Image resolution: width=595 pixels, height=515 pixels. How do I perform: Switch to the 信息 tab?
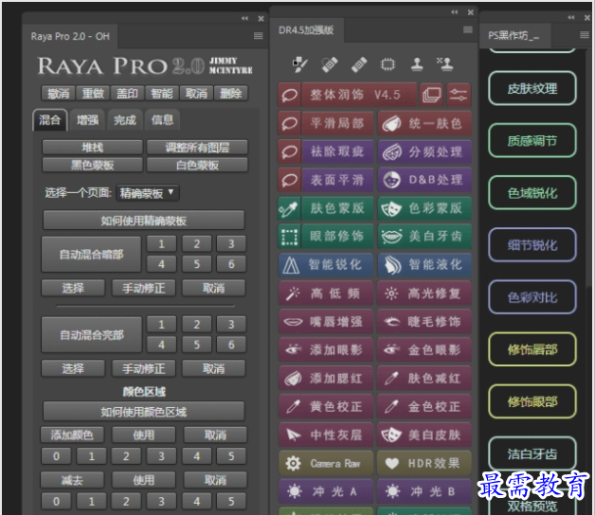pyautogui.click(x=162, y=120)
